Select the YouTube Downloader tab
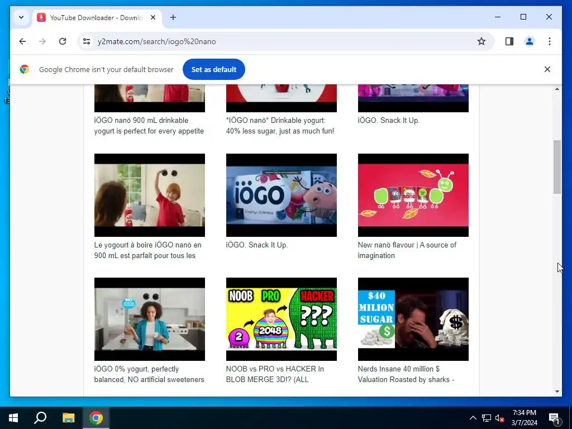 pyautogui.click(x=96, y=17)
